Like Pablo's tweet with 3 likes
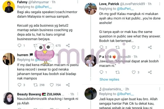The height and width of the screenshot is (109, 164). pyautogui.click(x=134, y=72)
